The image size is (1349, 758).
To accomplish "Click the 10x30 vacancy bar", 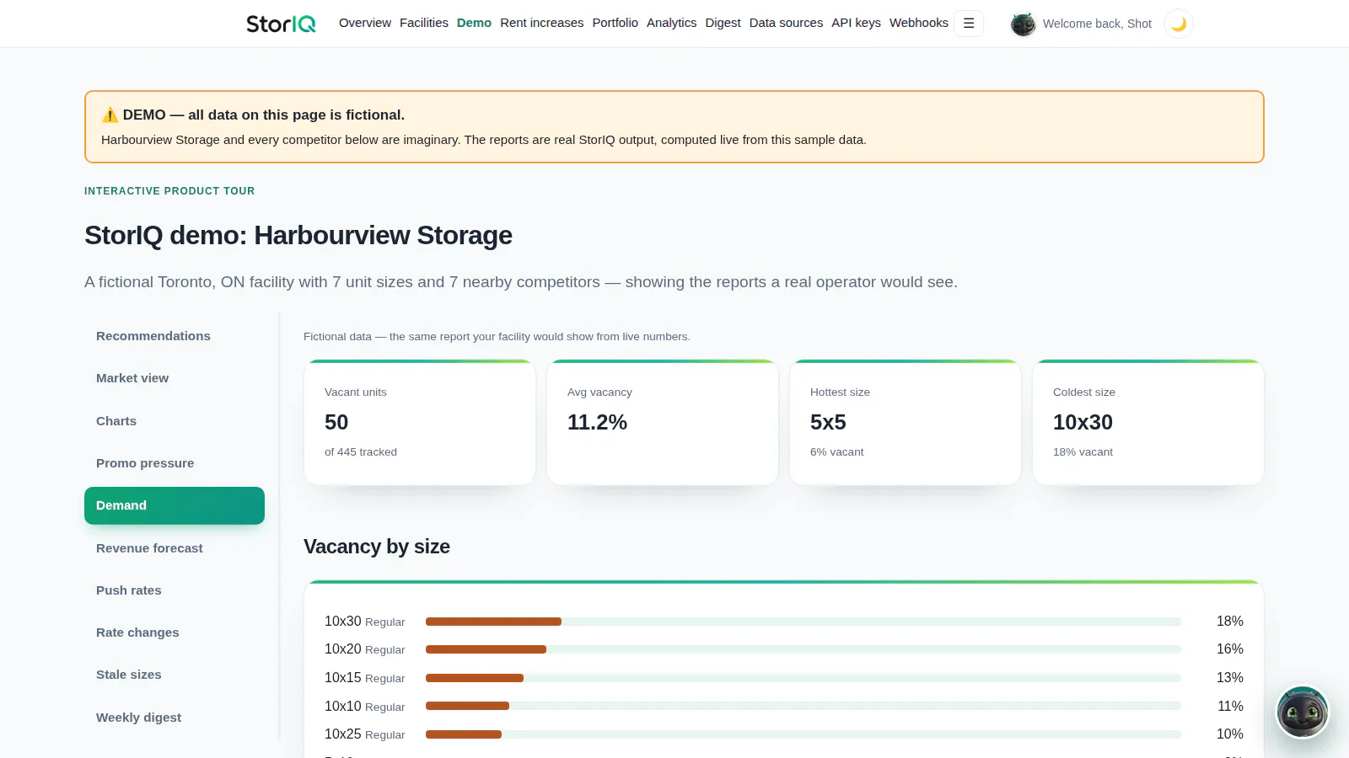I will [x=803, y=622].
